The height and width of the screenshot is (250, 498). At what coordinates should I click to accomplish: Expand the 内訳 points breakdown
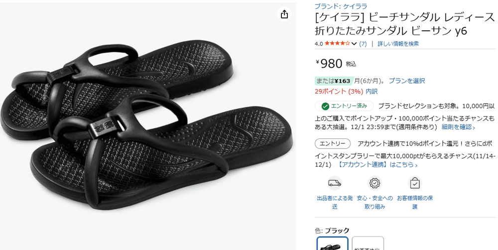372,92
